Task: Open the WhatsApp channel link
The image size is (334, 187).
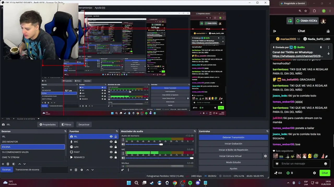Action: point(298,56)
